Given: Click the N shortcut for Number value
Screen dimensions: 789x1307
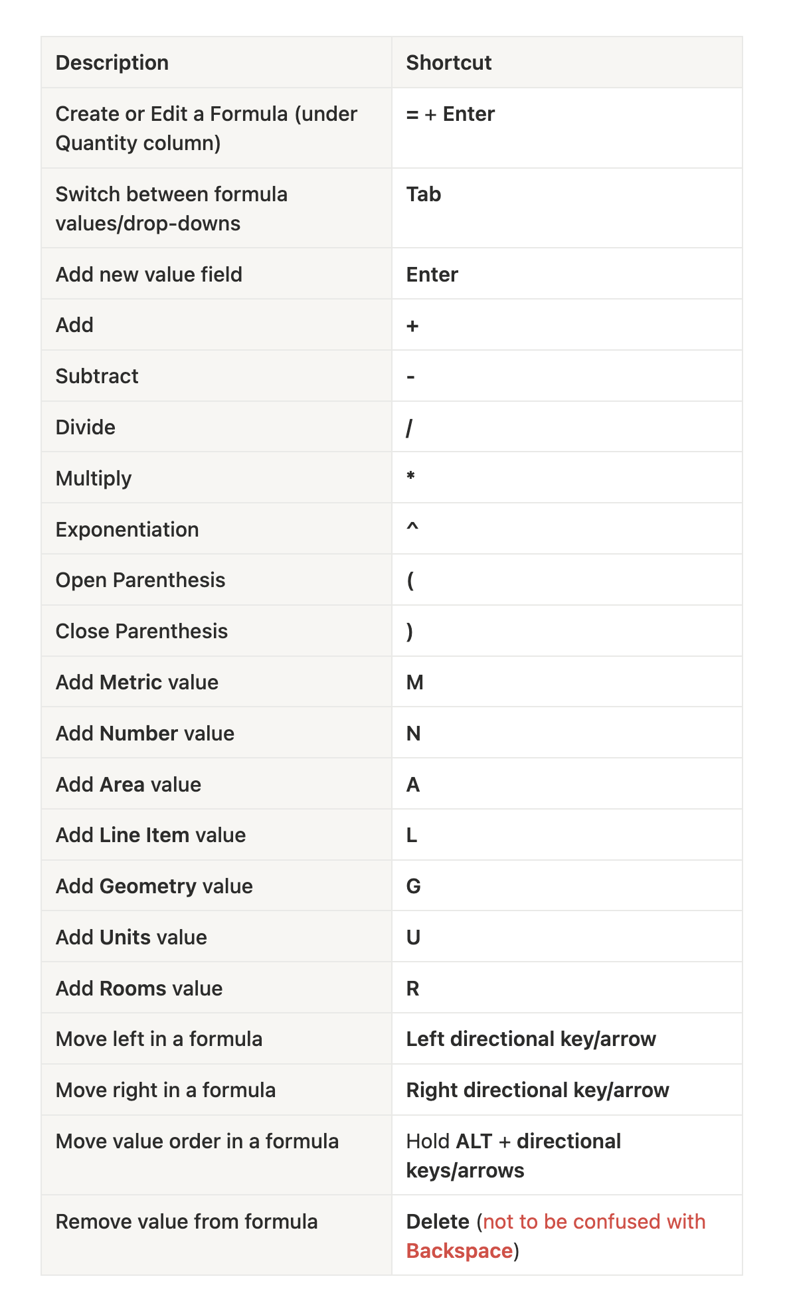Looking at the screenshot, I should [x=413, y=734].
